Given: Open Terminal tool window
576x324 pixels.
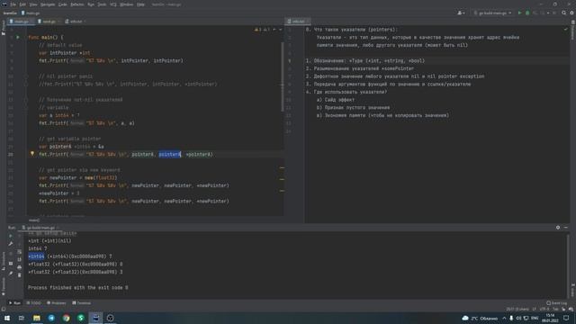Looking at the screenshot, I should point(81,303).
